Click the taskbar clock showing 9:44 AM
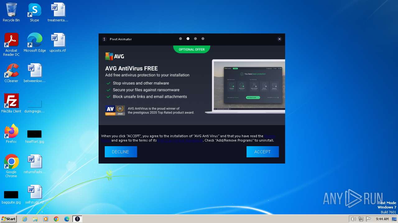 (382, 219)
